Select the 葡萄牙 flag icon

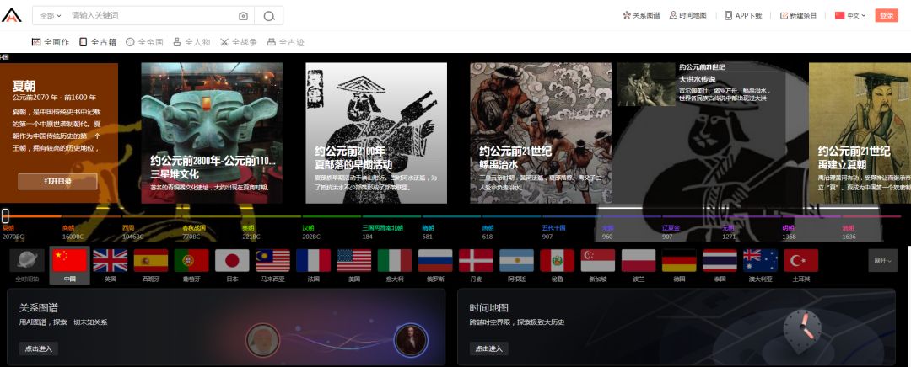(191, 261)
